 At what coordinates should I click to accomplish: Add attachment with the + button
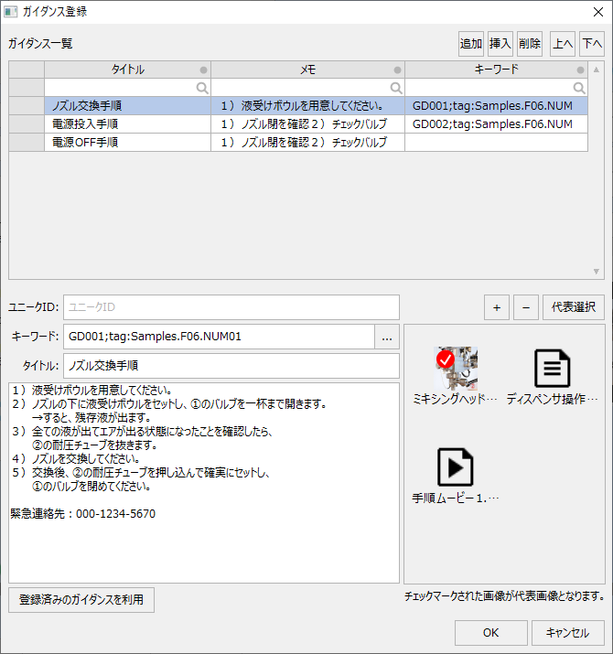point(497,307)
